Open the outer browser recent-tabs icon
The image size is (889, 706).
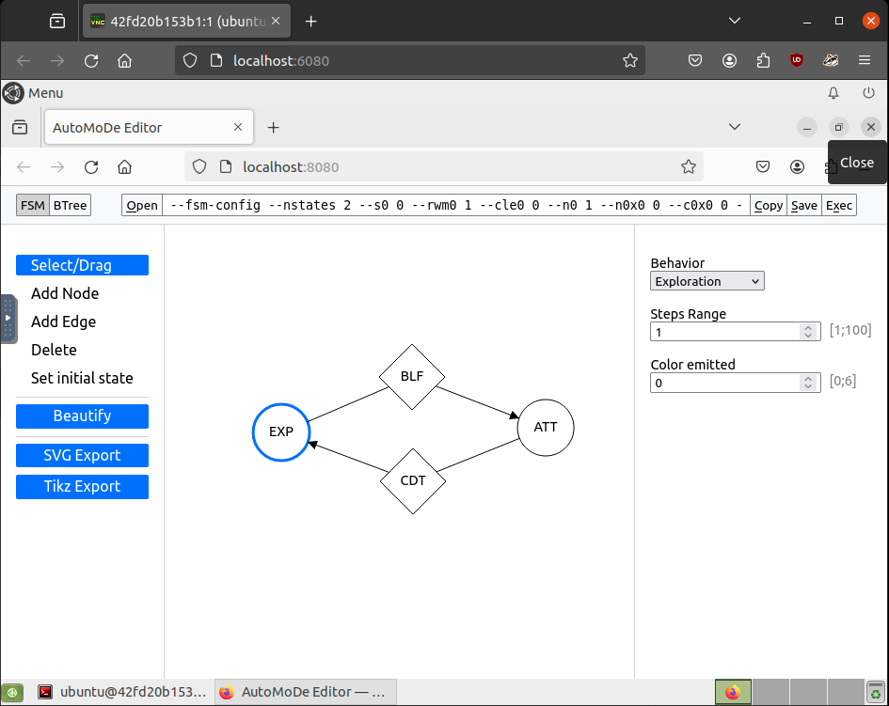(57, 22)
